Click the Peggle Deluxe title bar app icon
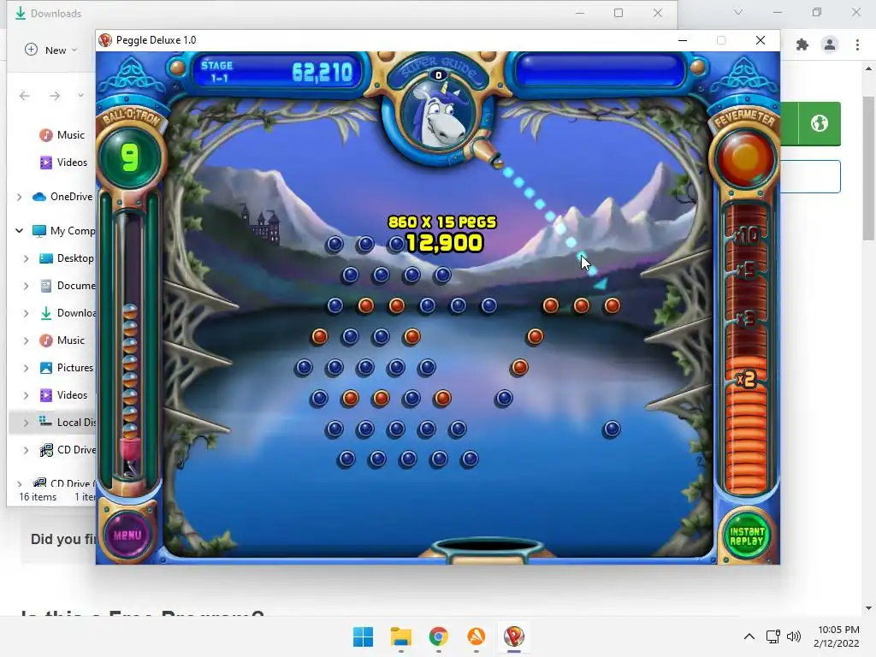 [x=105, y=40]
